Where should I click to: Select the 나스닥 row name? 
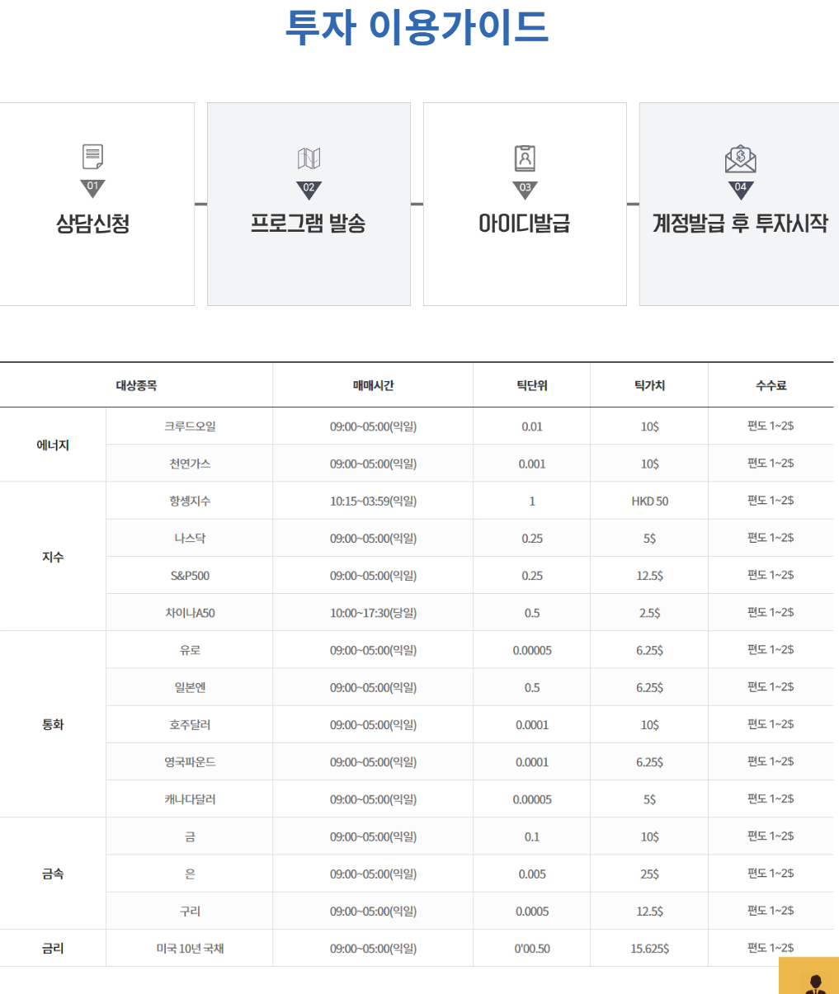[190, 539]
